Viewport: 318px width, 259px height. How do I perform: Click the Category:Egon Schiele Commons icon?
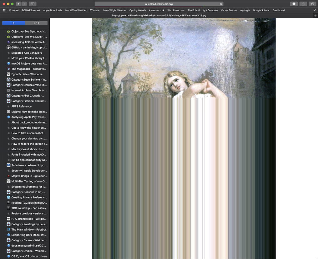pos(8,80)
